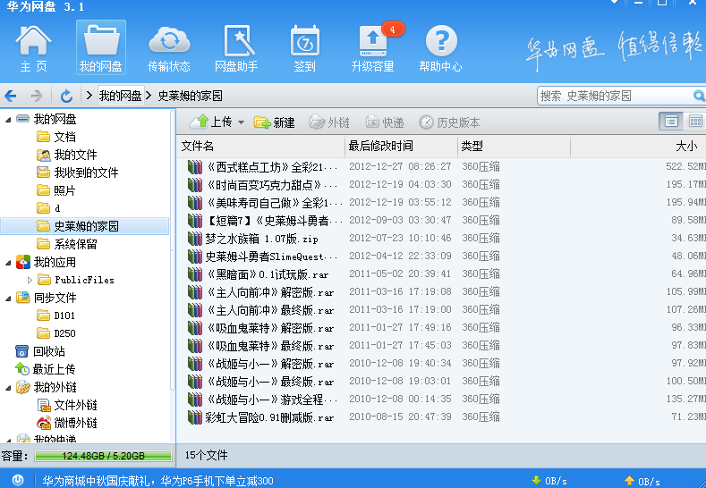Click the promo link in status bar
This screenshot has width=706, height=488.
point(158,481)
